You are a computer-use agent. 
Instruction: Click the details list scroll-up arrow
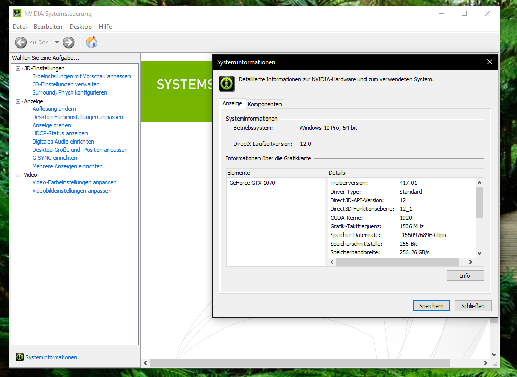click(480, 183)
